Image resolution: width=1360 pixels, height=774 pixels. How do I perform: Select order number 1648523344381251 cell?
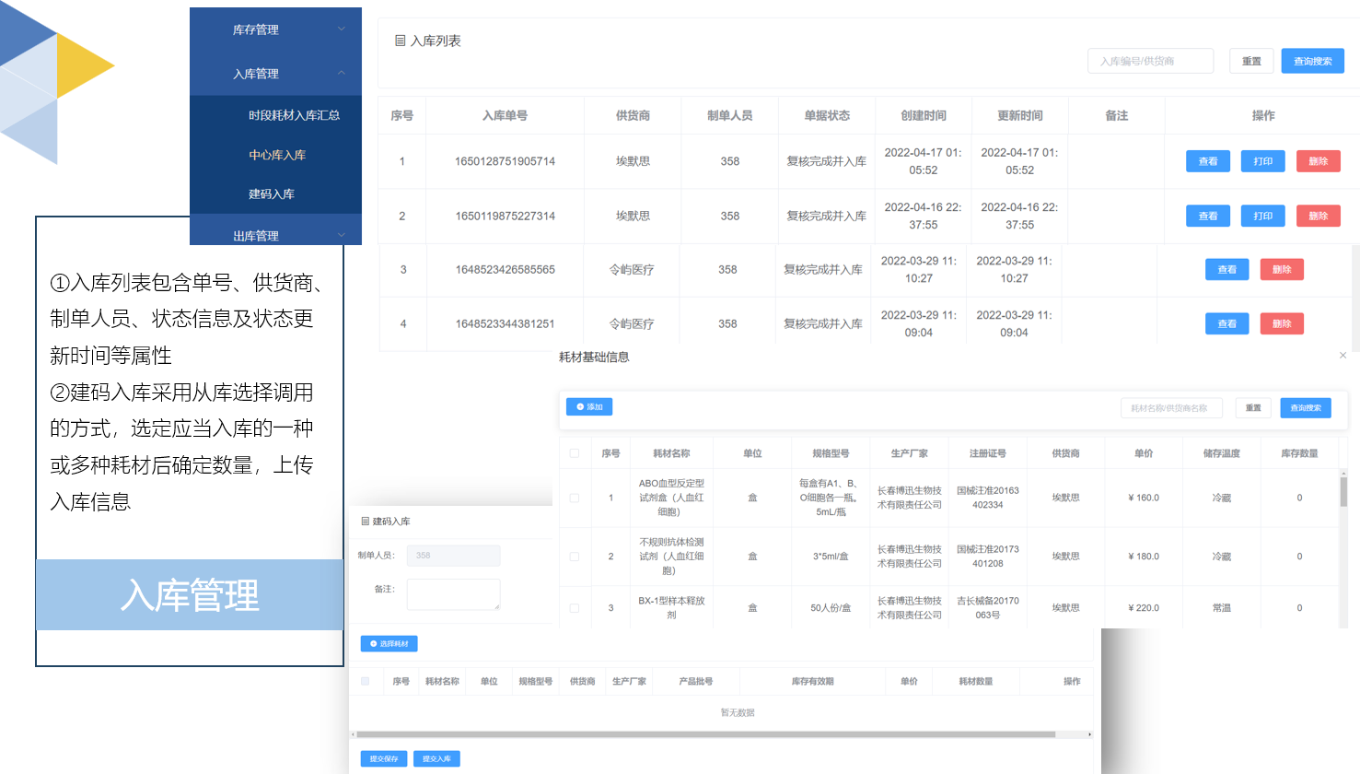pos(505,324)
